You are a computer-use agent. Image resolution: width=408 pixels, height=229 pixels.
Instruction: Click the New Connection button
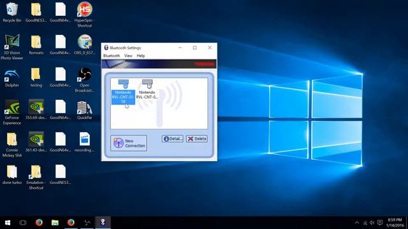(x=129, y=143)
